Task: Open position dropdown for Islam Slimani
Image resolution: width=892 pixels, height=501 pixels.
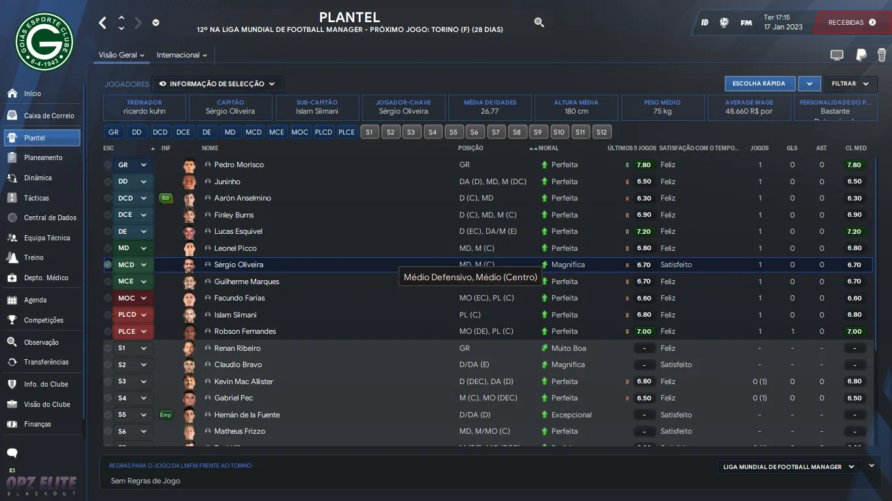Action: [x=144, y=315]
